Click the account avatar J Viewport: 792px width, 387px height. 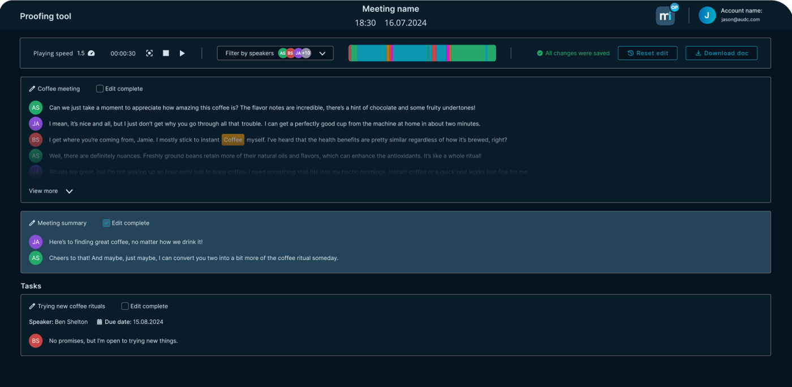pos(707,15)
